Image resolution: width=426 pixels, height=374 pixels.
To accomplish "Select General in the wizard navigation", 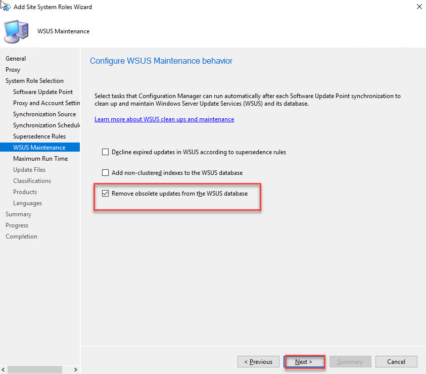I will pos(16,59).
